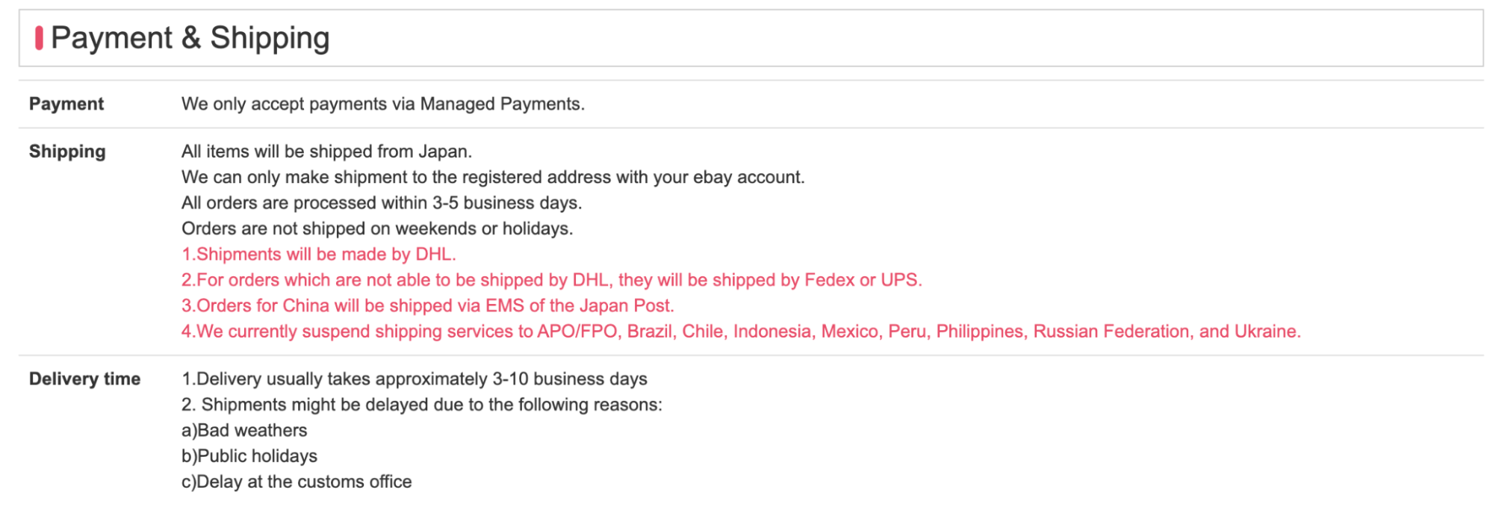Image resolution: width=1493 pixels, height=510 pixels.
Task: Click the Payment & Shipping heading
Action: pyautogui.click(x=190, y=38)
